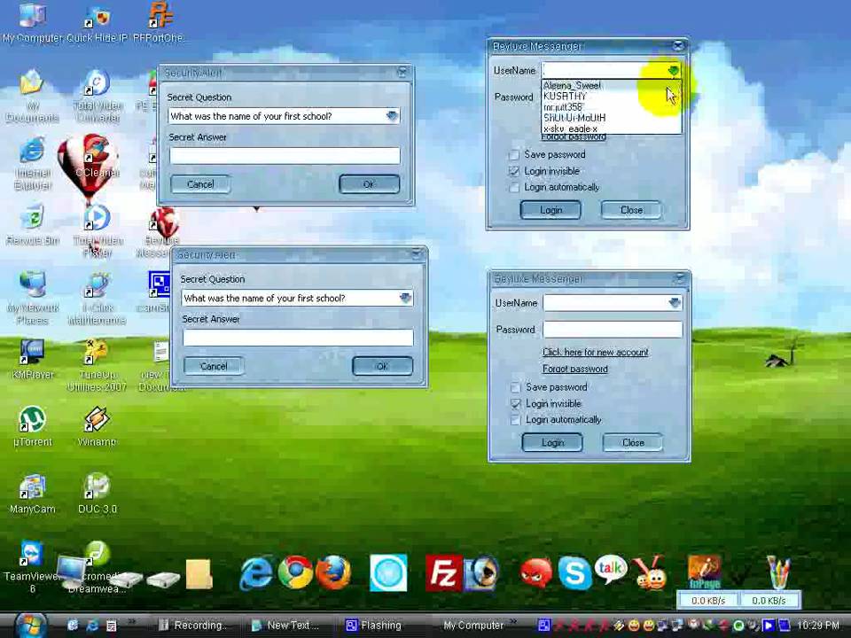This screenshot has width=851, height=638.
Task: Click OK in lower Security Alert dialog
Action: [x=382, y=366]
